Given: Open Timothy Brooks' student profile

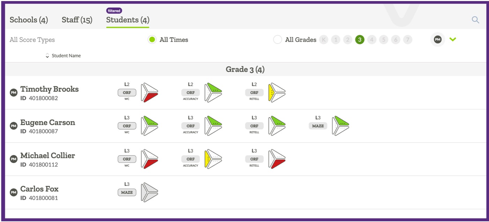Looking at the screenshot, I should point(50,89).
